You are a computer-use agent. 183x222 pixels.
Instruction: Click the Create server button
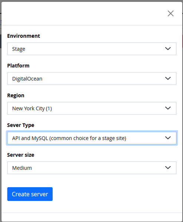[x=30, y=194]
